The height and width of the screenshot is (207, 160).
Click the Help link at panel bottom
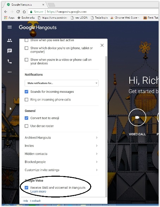pos(25,201)
